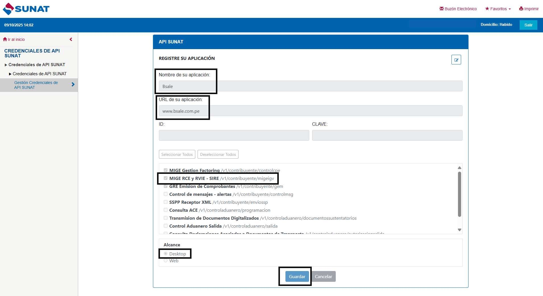Click the Imprimir print link
Viewport: 543px width, 296px height.
coord(529,9)
